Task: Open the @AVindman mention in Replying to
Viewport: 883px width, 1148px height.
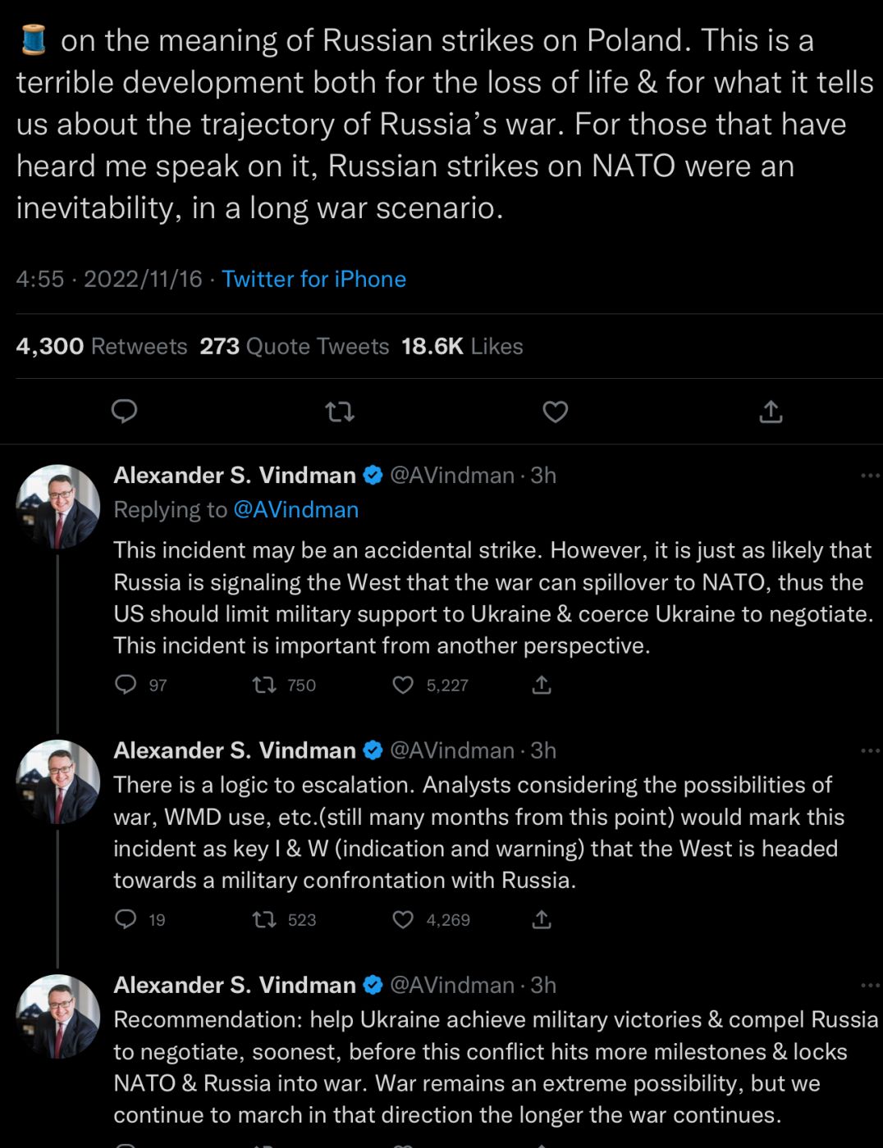Action: click(296, 509)
